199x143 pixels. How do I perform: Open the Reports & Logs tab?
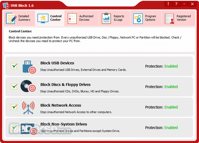point(115,18)
